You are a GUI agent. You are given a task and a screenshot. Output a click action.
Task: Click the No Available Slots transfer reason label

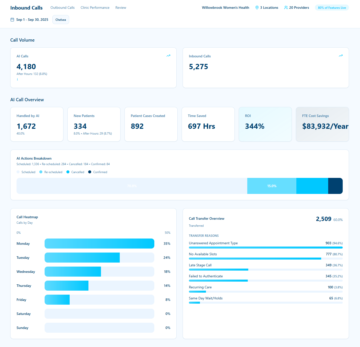[203, 254]
